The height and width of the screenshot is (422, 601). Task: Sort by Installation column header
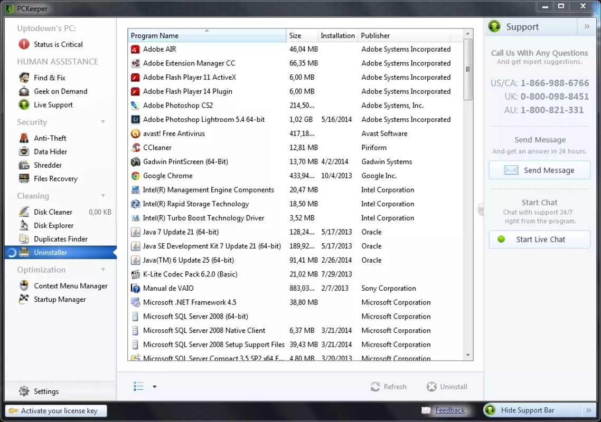coord(337,35)
